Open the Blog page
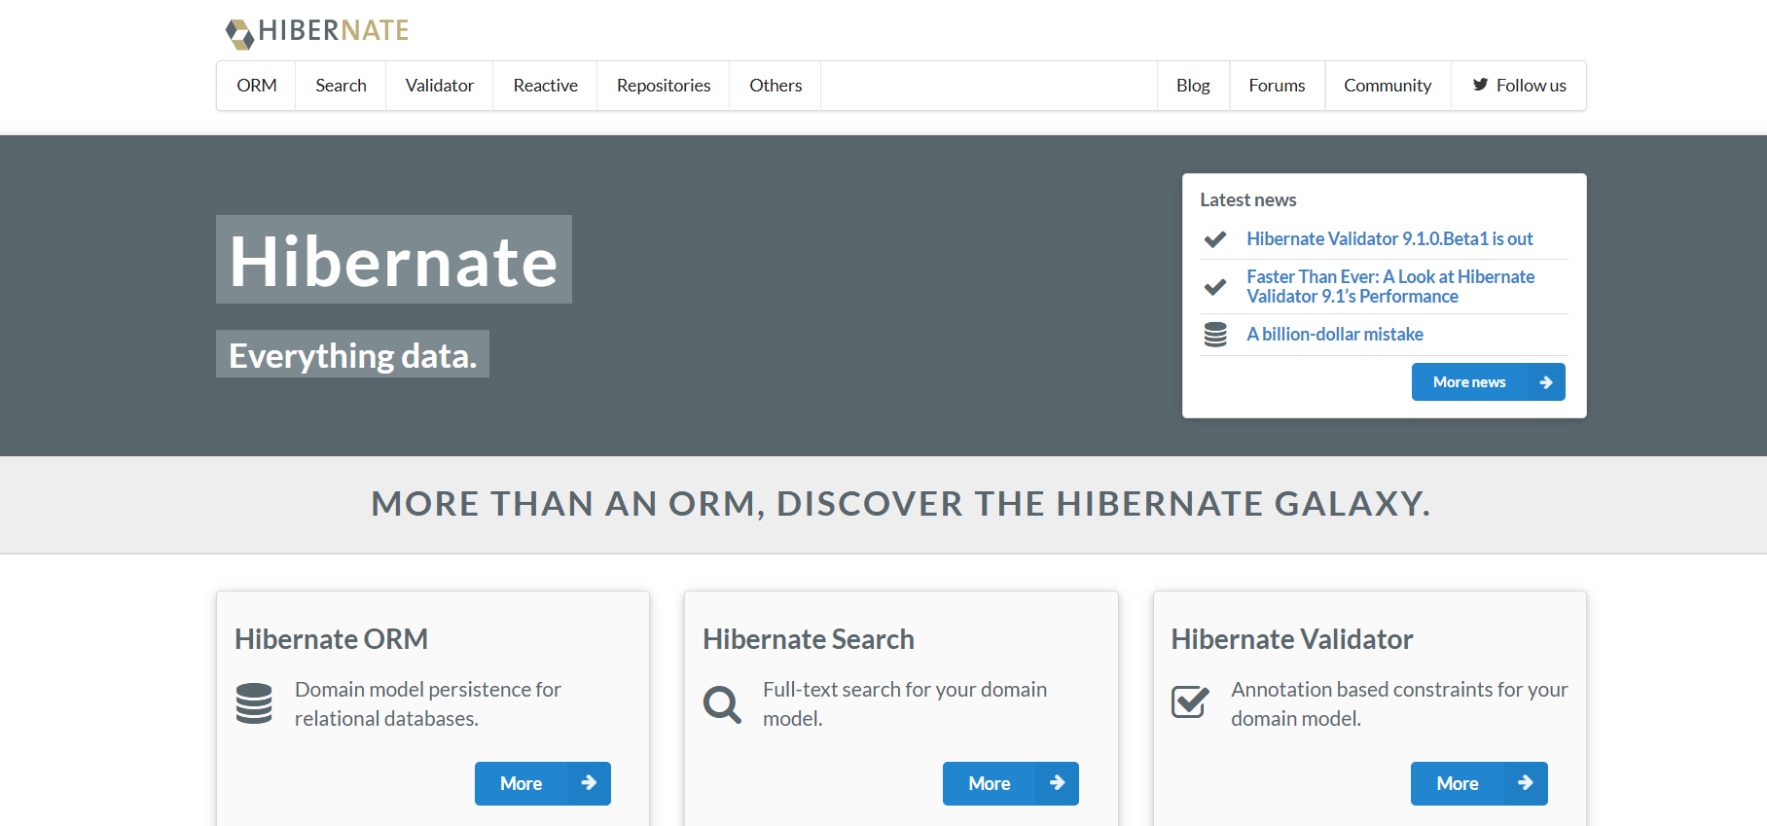 1193,86
